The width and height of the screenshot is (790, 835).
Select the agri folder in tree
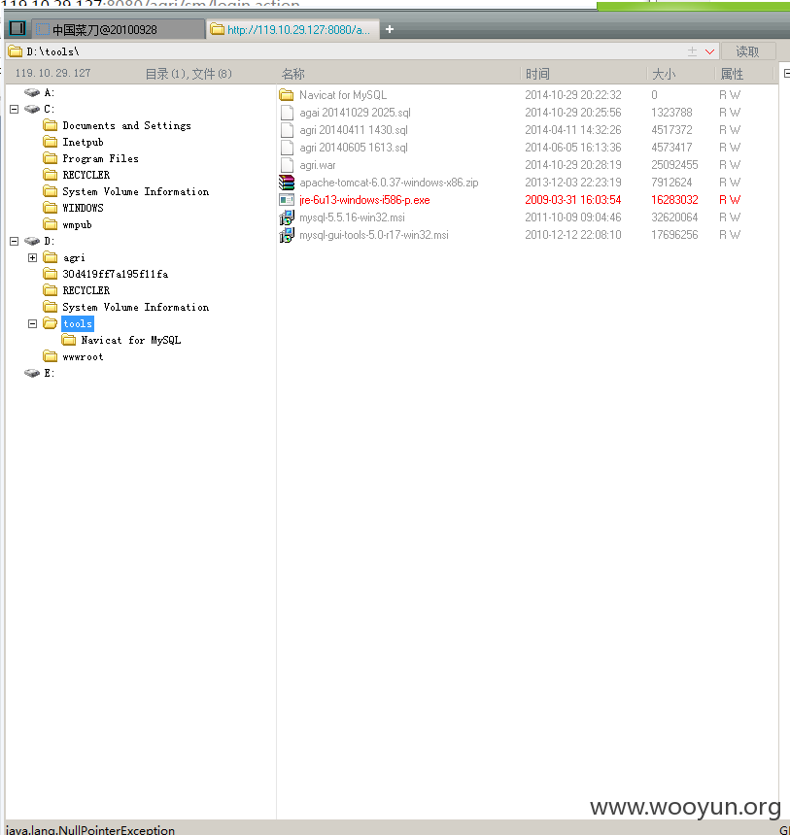tap(74, 257)
